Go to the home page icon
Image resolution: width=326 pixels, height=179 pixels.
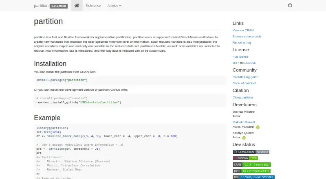77,6
